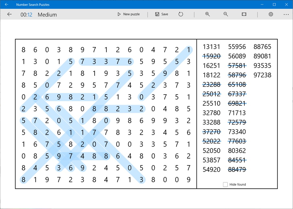Restart the current puzzle
The image size is (293, 209).
point(181,14)
